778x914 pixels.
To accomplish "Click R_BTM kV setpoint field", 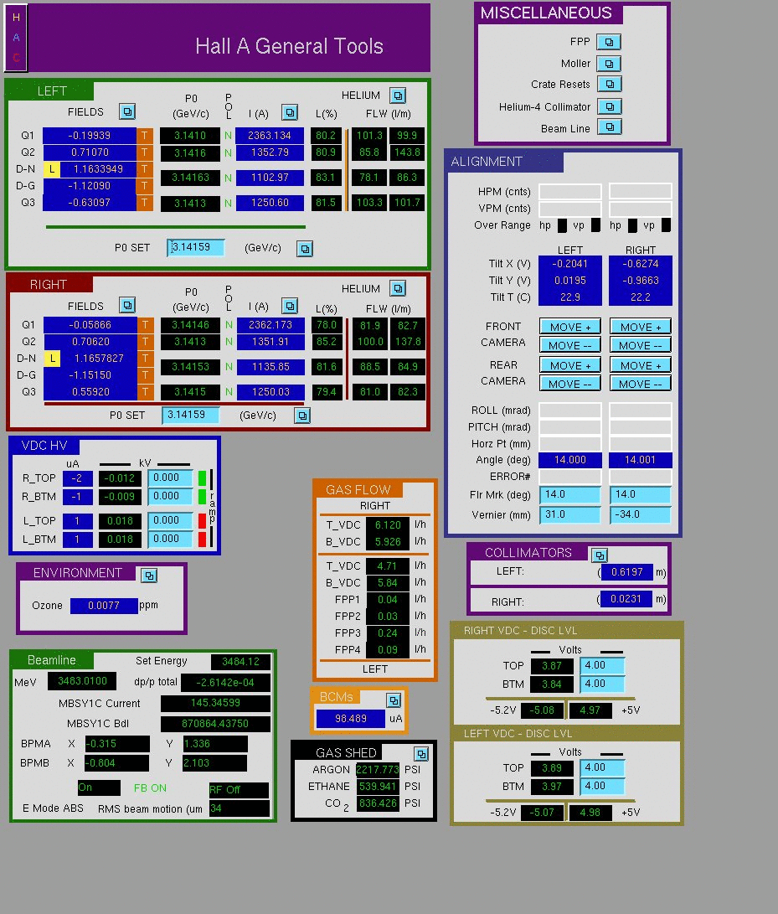I will [170, 496].
